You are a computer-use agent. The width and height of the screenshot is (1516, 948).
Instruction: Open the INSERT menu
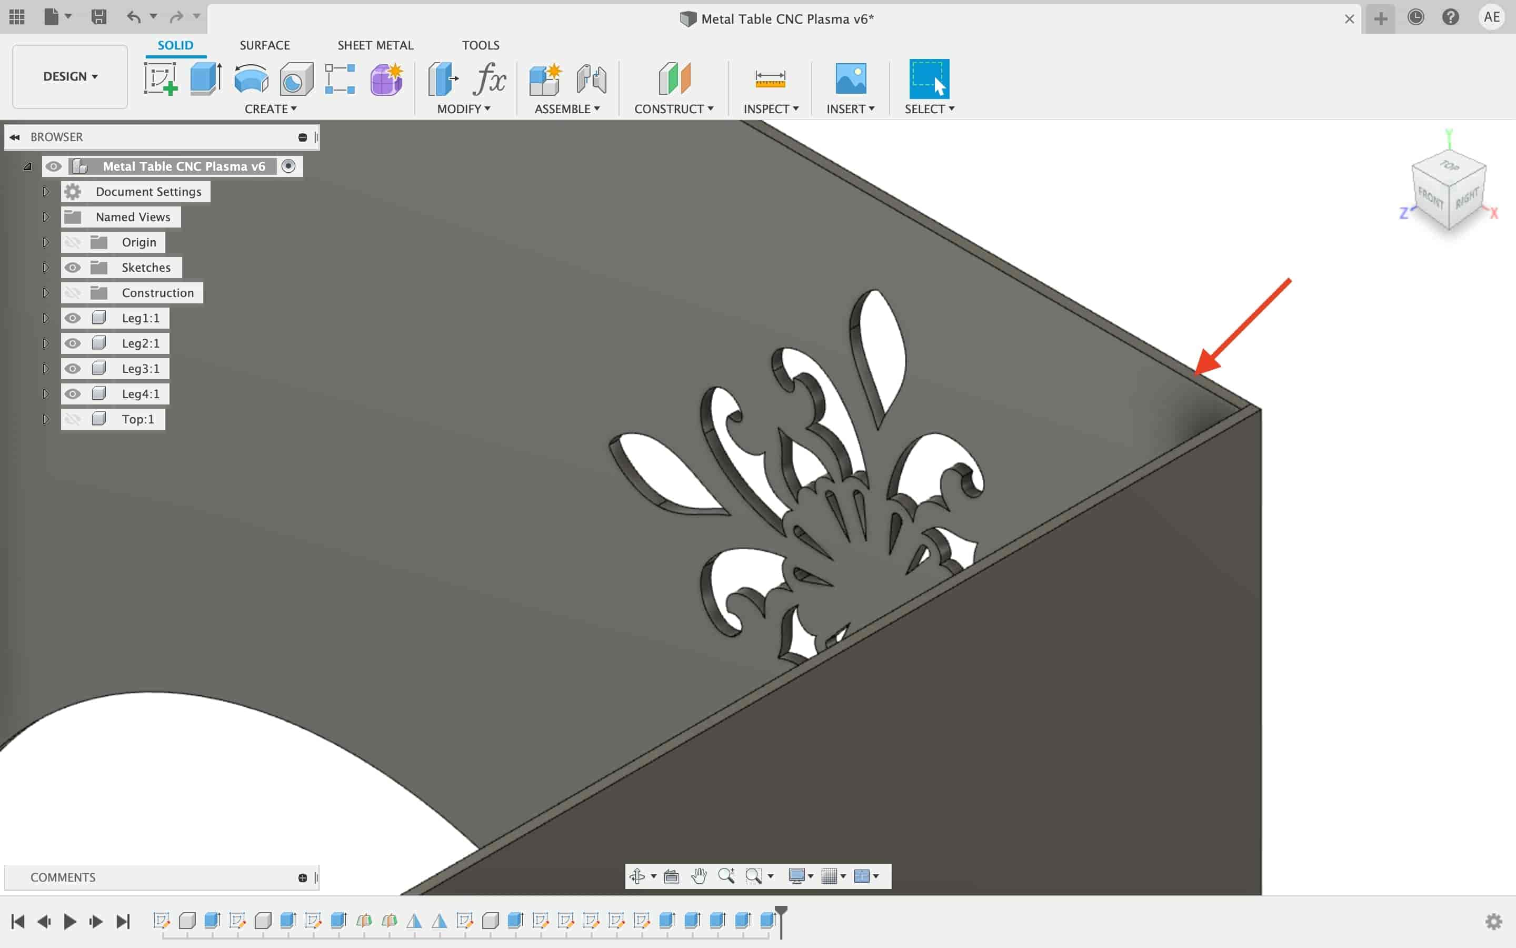click(850, 108)
